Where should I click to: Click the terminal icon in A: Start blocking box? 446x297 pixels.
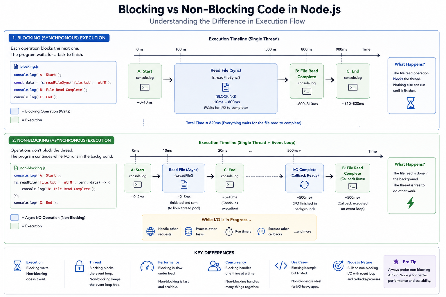pos(145,87)
